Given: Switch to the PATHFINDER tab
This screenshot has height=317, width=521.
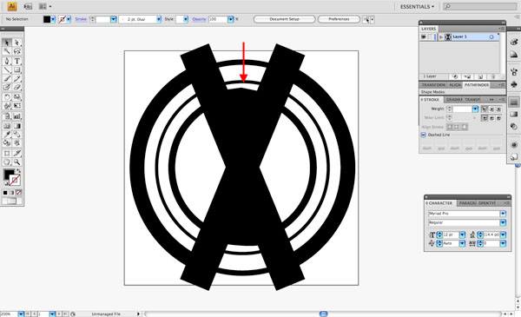Looking at the screenshot, I should 477,85.
